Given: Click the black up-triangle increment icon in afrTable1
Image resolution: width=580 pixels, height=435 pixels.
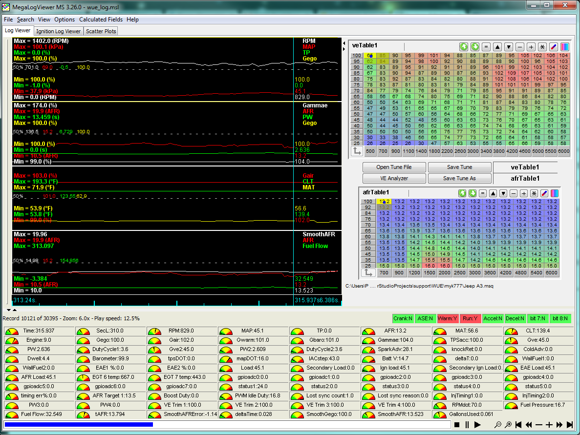Looking at the screenshot, I should click(493, 193).
